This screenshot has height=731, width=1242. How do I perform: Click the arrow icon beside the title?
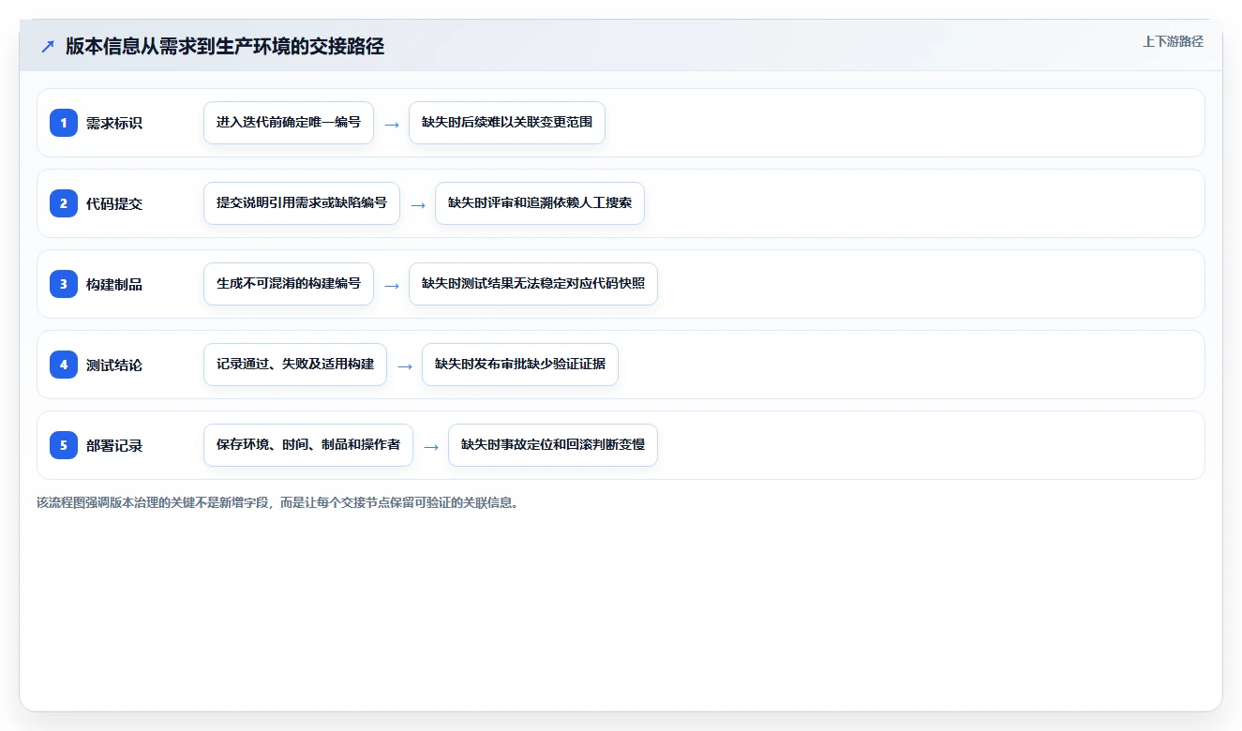click(x=48, y=46)
